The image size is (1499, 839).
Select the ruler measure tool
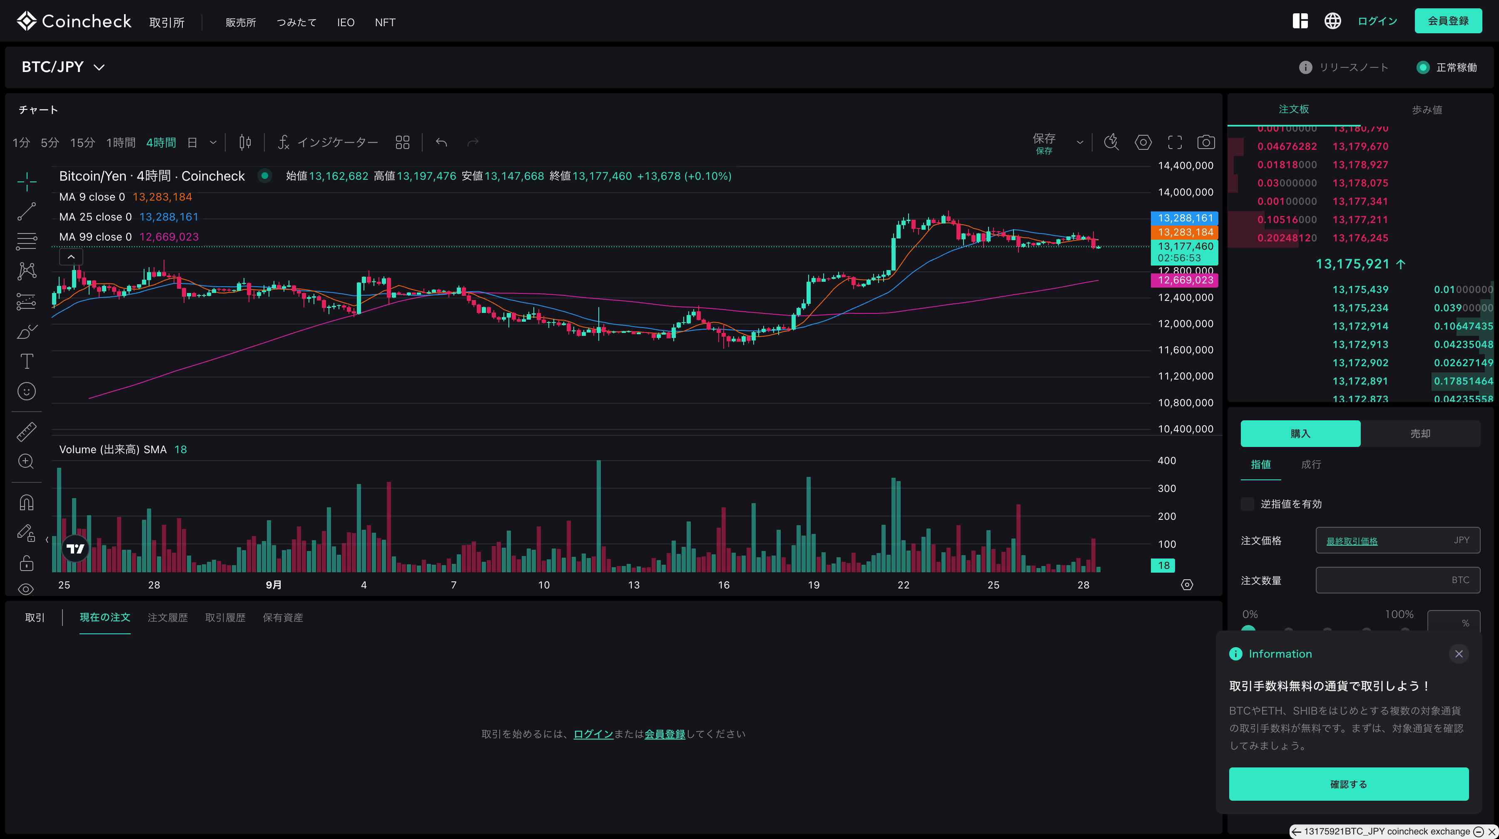click(x=26, y=432)
